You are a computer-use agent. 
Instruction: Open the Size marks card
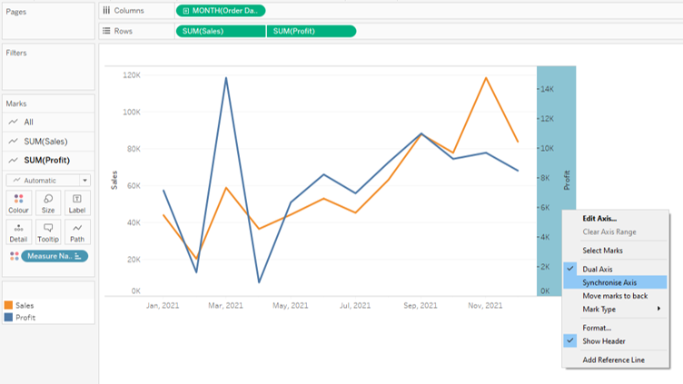click(x=48, y=202)
